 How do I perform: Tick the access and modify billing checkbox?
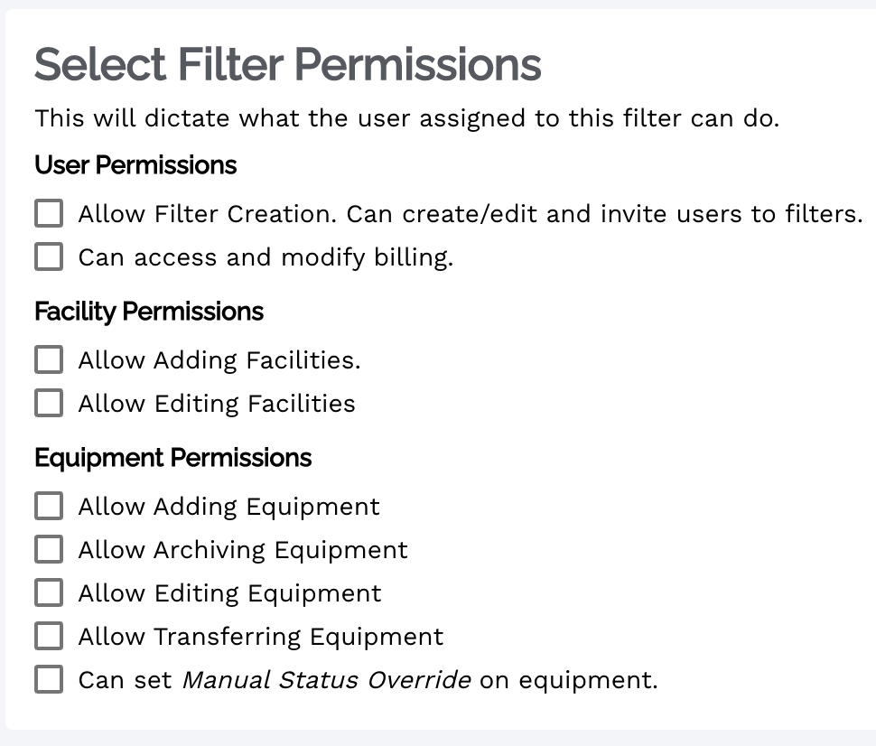(x=49, y=257)
